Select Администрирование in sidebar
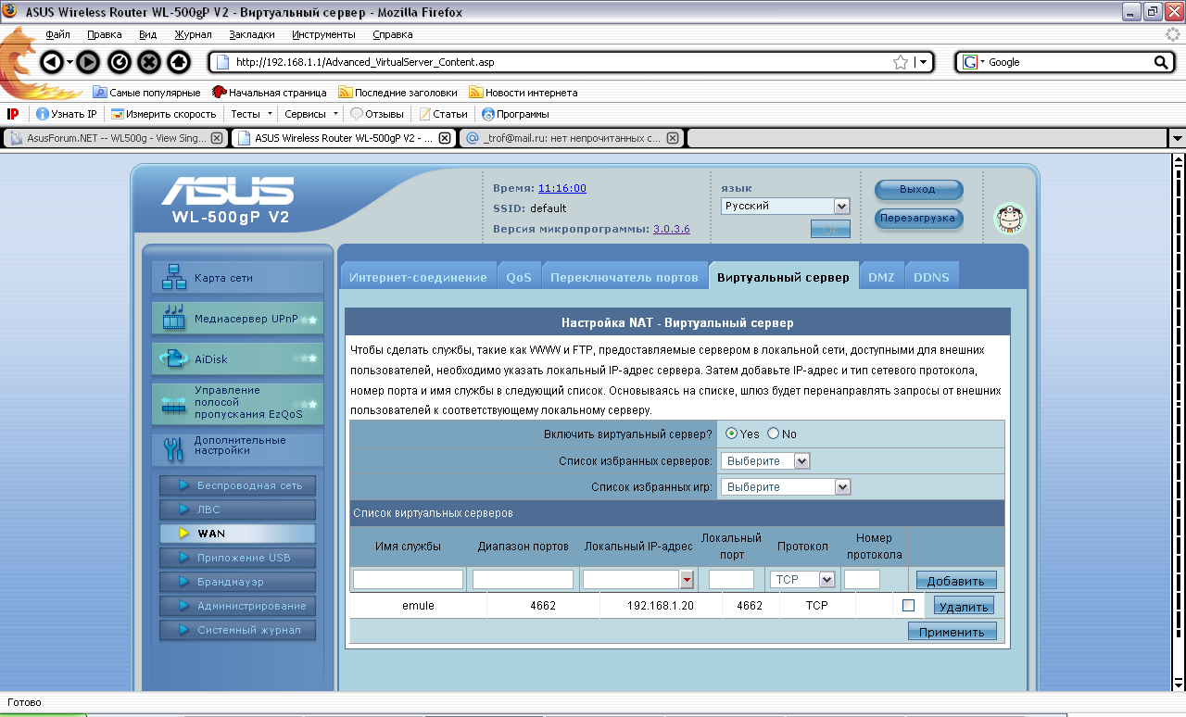The image size is (1186, 717). tap(237, 606)
